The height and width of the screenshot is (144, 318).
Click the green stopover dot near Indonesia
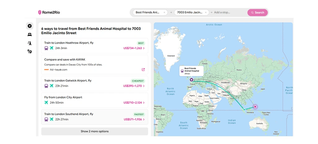click(244, 109)
